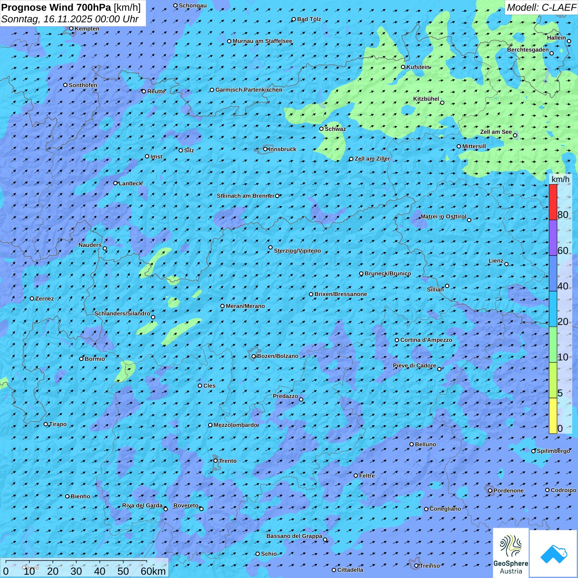578x578 pixels.
Task: Click the Kempten location marker
Action: [71, 28]
